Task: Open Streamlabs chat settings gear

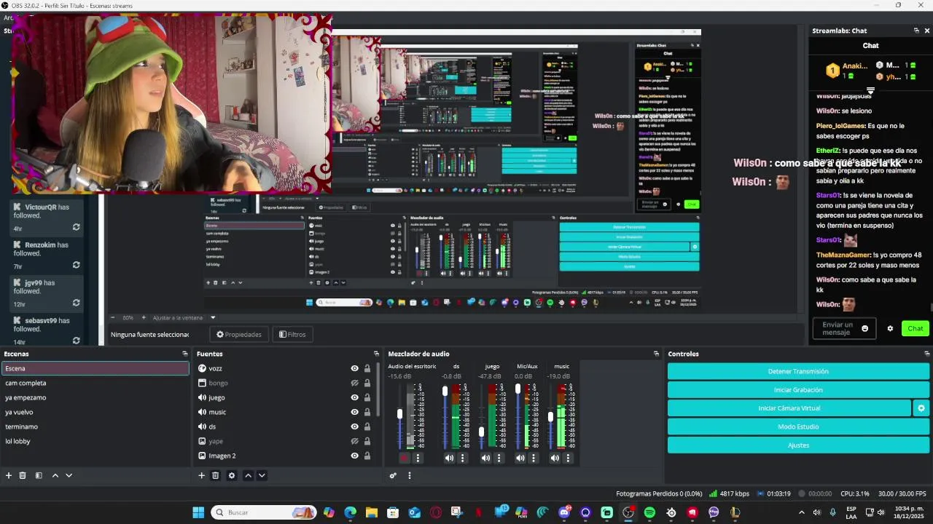Action: pos(890,328)
